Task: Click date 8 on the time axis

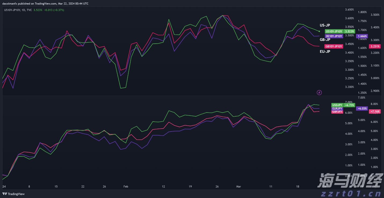Action: click(29, 186)
